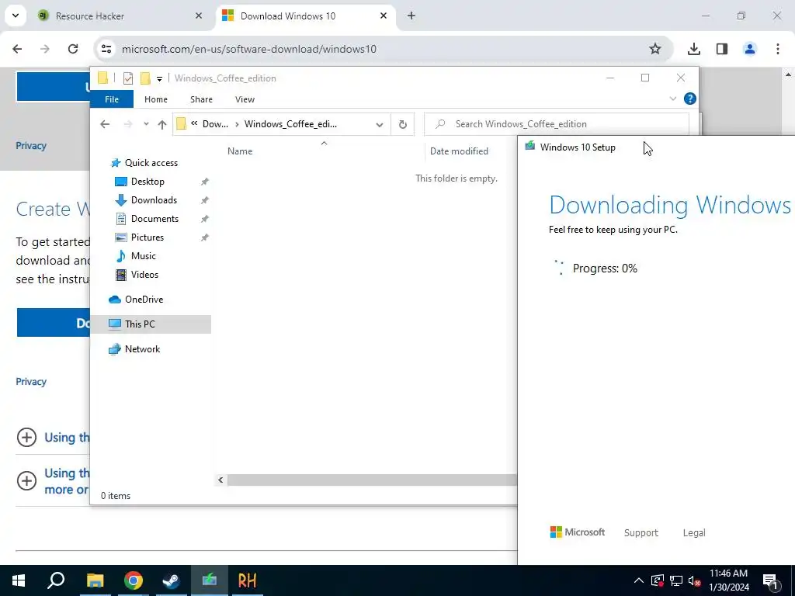Open Home ribbon tab in Explorer
Viewport: 795px width, 596px height.
pos(155,99)
